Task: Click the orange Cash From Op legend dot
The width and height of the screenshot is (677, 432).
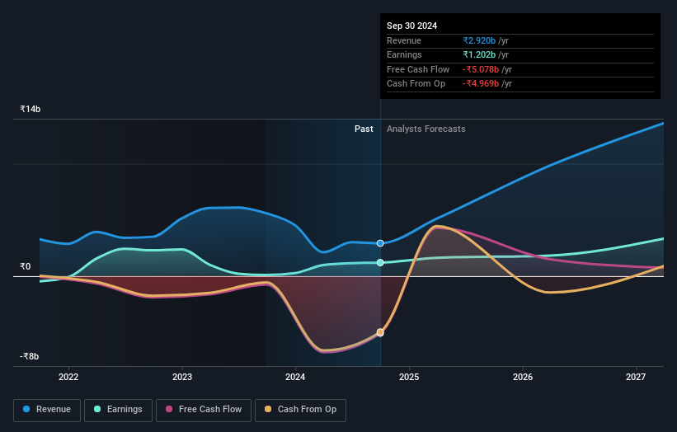Action: click(268, 409)
